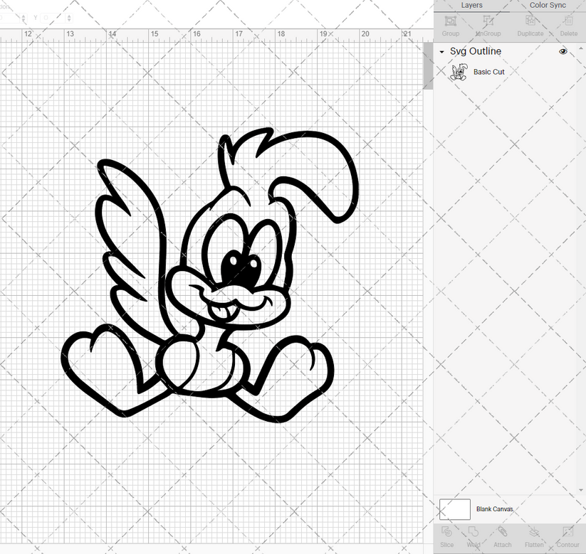Image resolution: width=586 pixels, height=554 pixels.
Task: Click the Delete icon in the top panel
Action: [568, 27]
